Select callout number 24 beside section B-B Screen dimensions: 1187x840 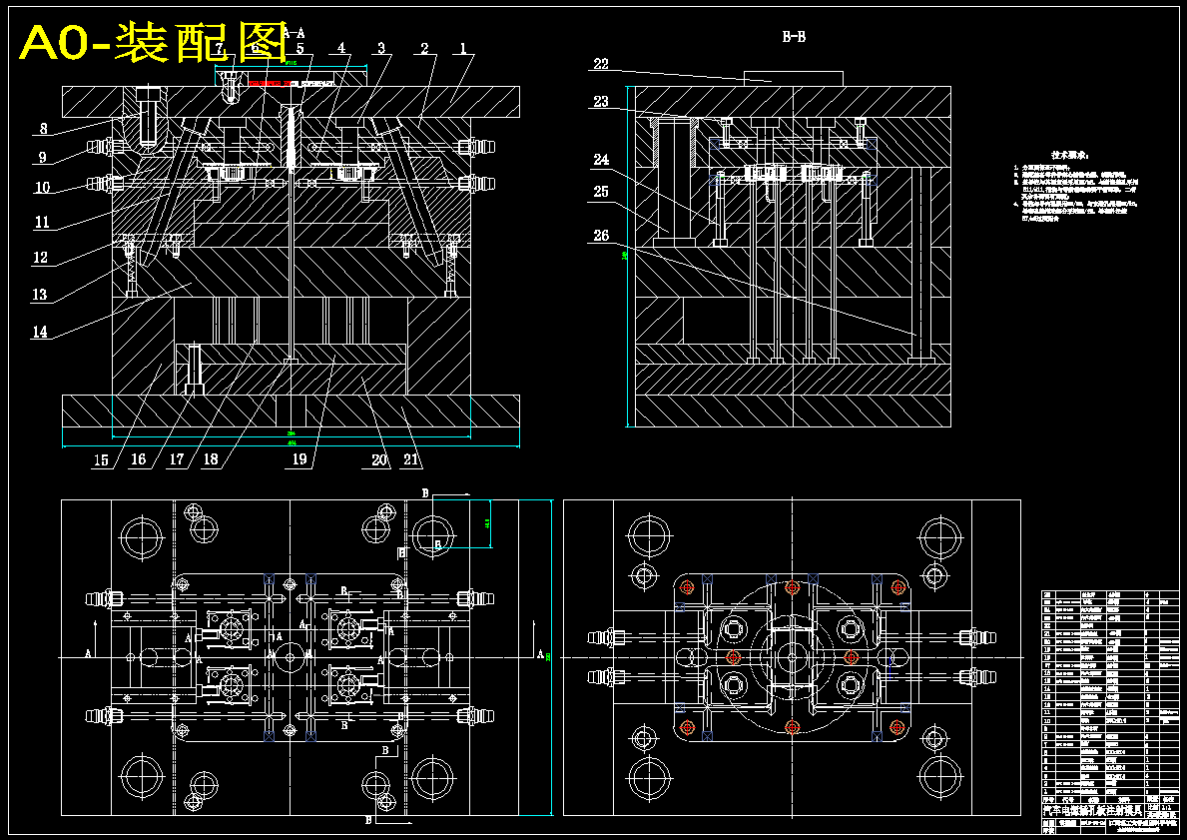click(x=601, y=160)
